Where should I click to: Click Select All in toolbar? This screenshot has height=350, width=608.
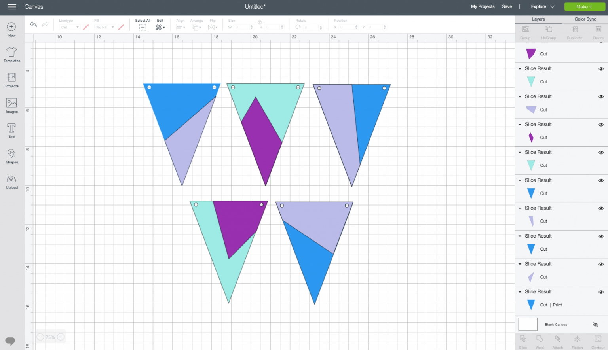tap(142, 25)
